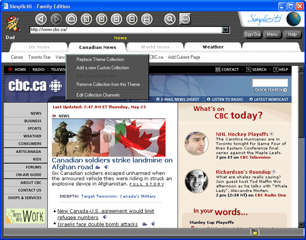This screenshot has width=306, height=240.
Task: Click the URL address field
Action: pos(126,30)
